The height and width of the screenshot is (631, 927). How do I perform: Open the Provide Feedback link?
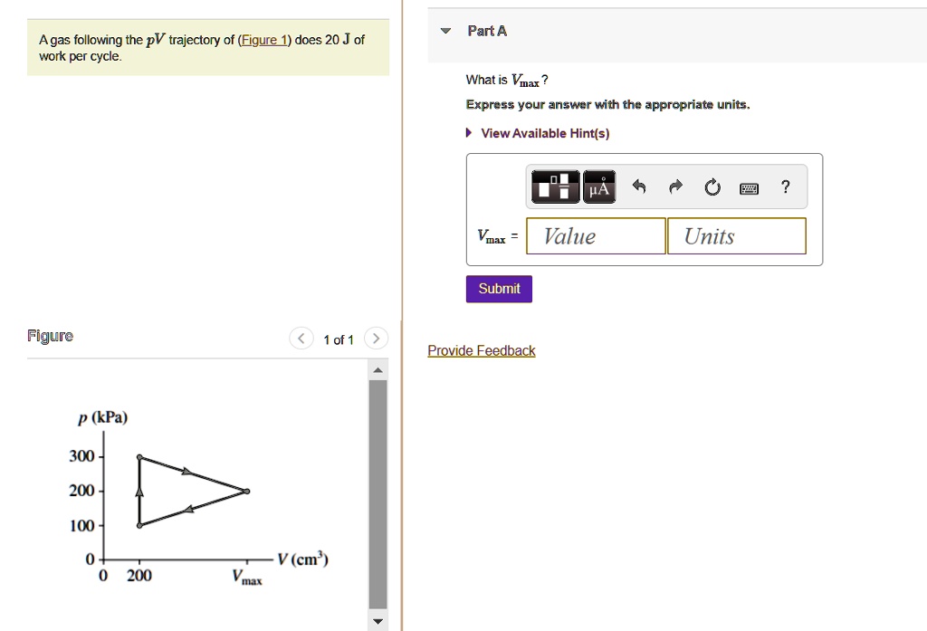[x=481, y=350]
